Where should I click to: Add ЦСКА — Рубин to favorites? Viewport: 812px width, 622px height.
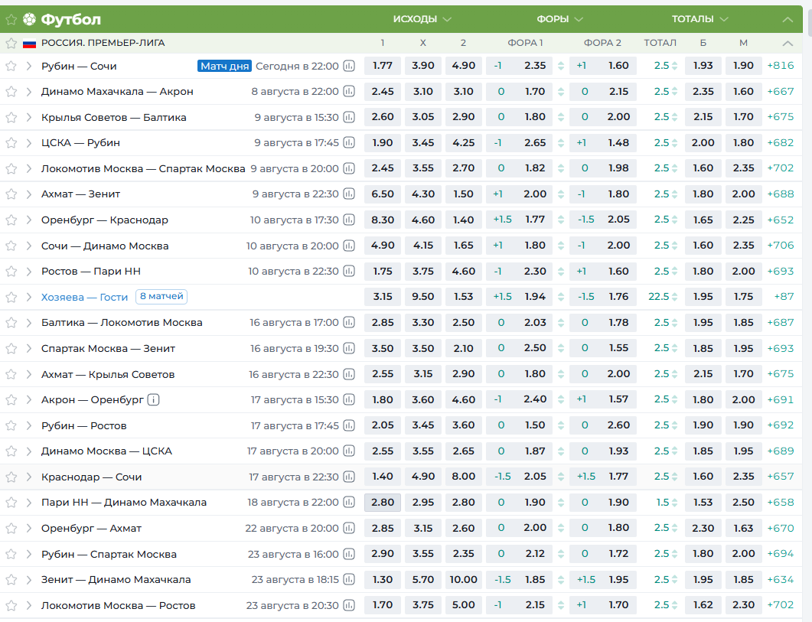point(11,143)
